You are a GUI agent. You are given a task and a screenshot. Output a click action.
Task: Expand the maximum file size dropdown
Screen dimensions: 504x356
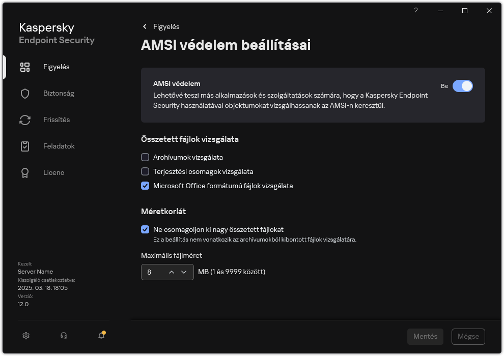184,272
